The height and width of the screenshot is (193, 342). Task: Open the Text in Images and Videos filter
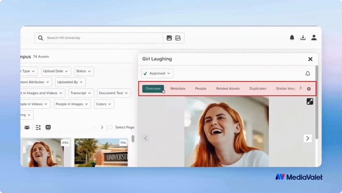coord(42,93)
